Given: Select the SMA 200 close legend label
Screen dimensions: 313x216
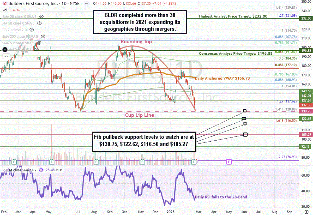Looking at the screenshot, I should pyautogui.click(x=21, y=36).
